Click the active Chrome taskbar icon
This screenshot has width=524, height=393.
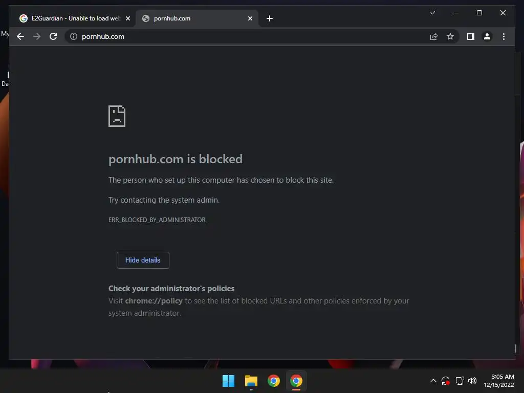(296, 381)
